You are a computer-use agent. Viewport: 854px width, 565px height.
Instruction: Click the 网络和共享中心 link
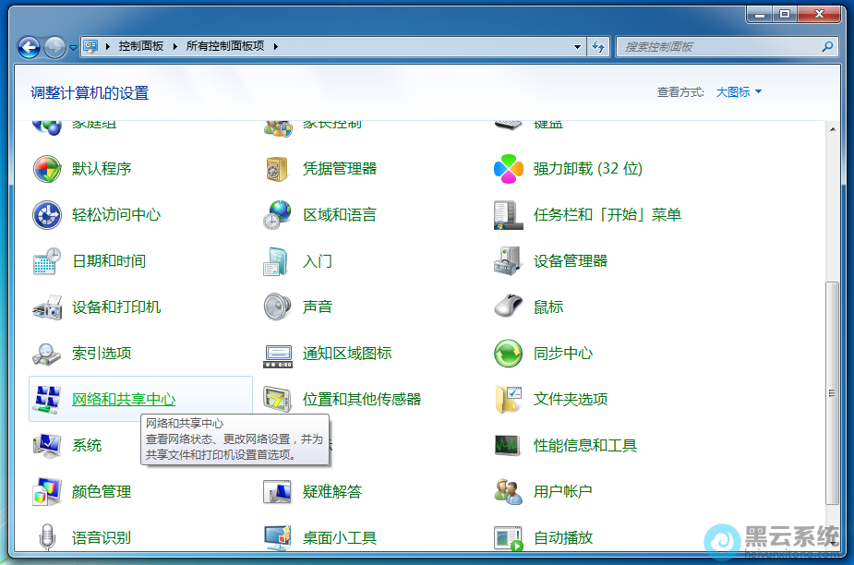(x=124, y=400)
